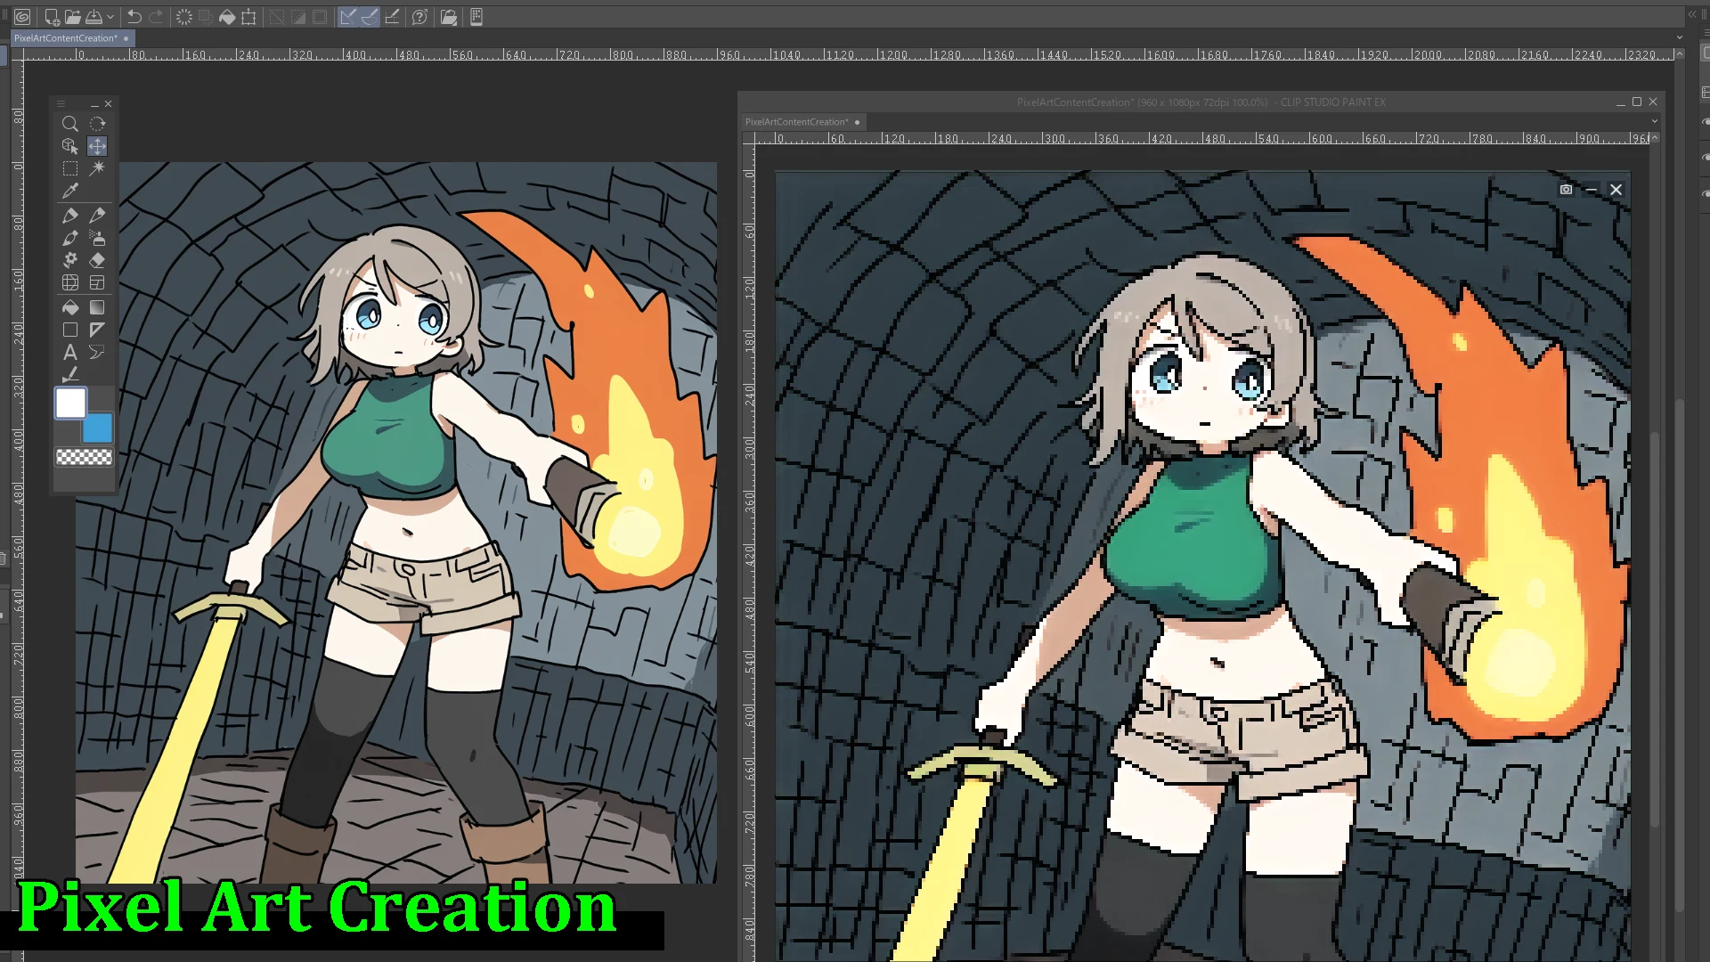The width and height of the screenshot is (1710, 962).
Task: Redo the undone action
Action: click(x=156, y=17)
